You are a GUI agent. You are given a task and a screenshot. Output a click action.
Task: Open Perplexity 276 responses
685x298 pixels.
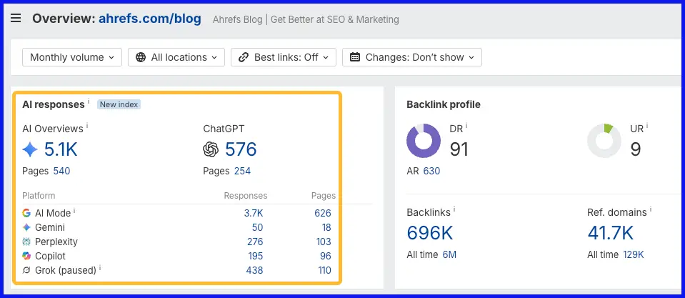pyautogui.click(x=255, y=242)
